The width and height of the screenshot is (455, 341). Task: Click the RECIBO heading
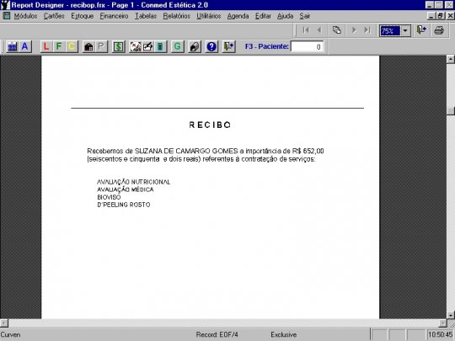(210, 125)
